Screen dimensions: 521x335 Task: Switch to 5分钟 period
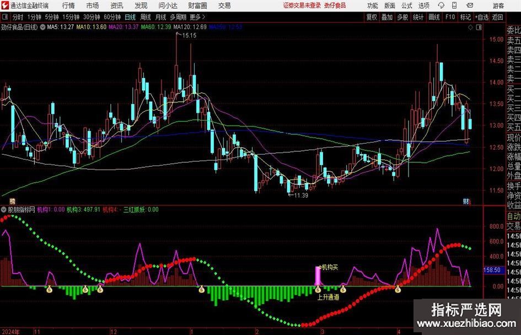click(x=52, y=17)
